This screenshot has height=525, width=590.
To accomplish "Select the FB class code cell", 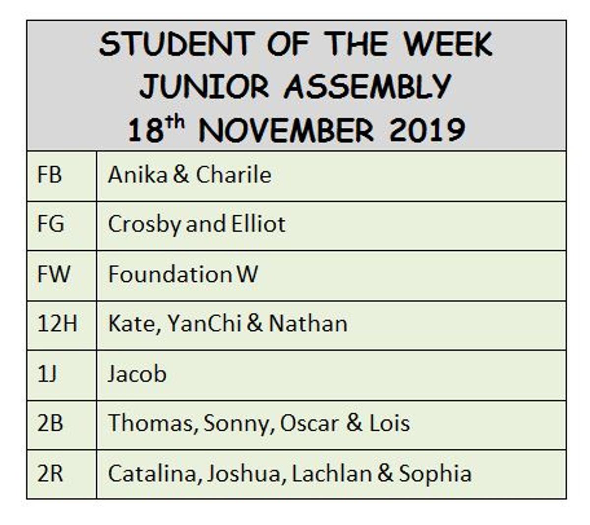I will pyautogui.click(x=62, y=176).
